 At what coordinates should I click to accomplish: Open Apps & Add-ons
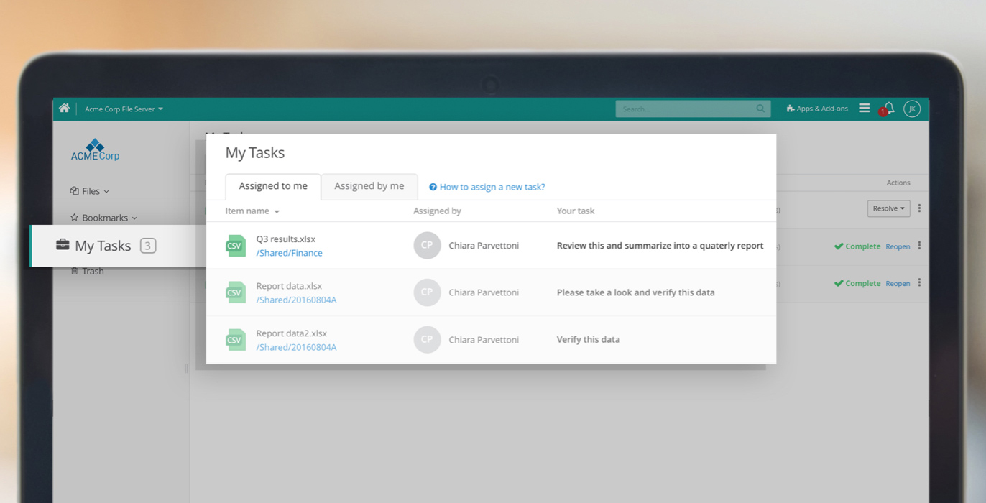pyautogui.click(x=817, y=109)
